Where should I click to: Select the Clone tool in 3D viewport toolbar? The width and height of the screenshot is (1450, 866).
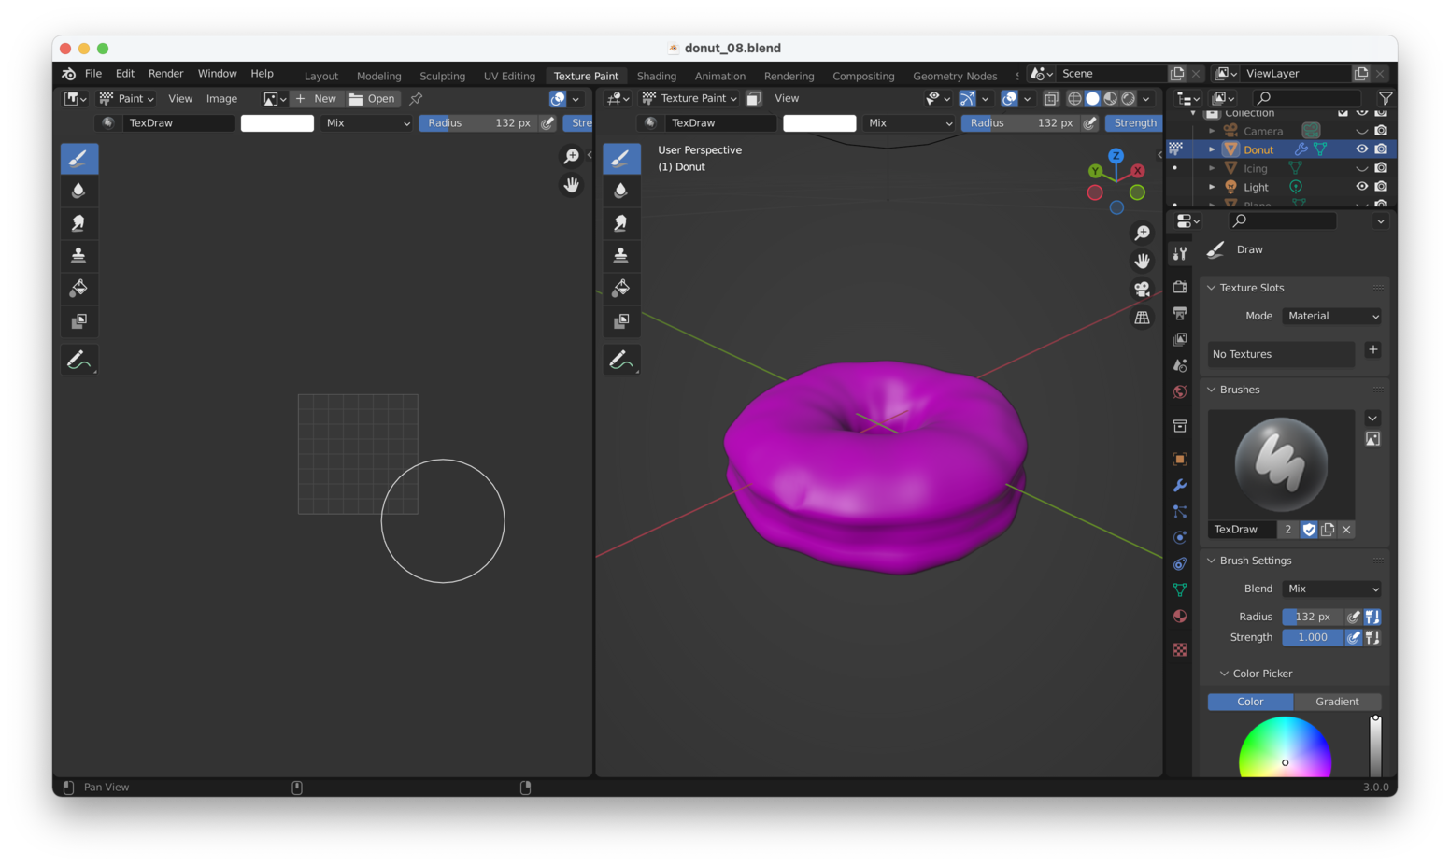click(621, 255)
